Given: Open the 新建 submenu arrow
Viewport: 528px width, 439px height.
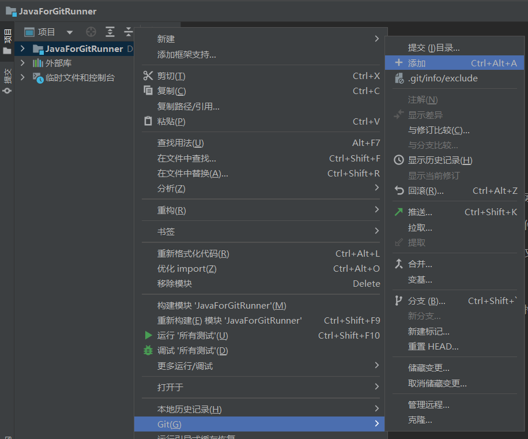Looking at the screenshot, I should click(x=377, y=39).
